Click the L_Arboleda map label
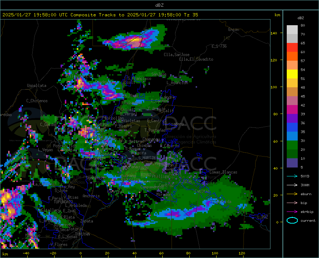The height and width of the screenshot is (258, 319). tap(76, 205)
